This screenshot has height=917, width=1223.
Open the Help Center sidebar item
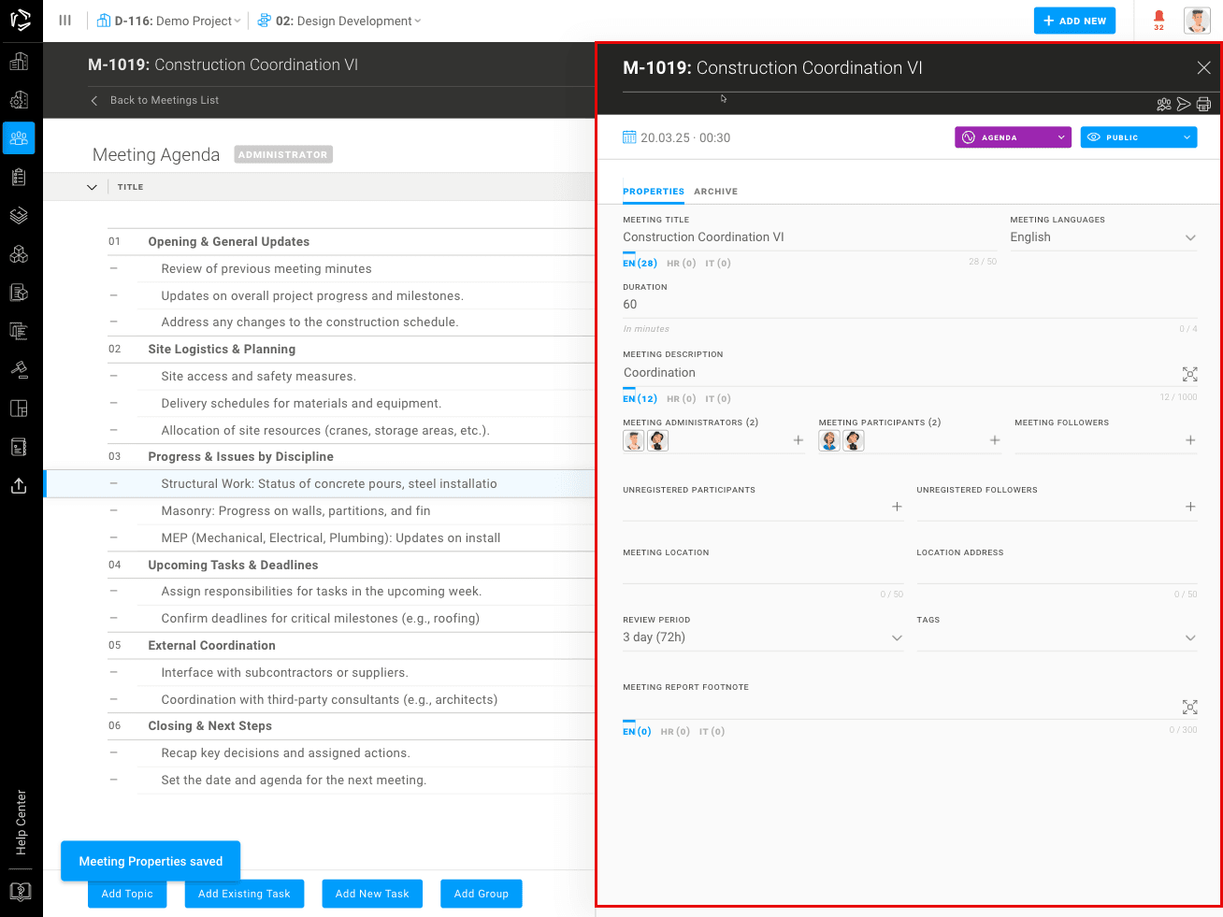point(21,823)
